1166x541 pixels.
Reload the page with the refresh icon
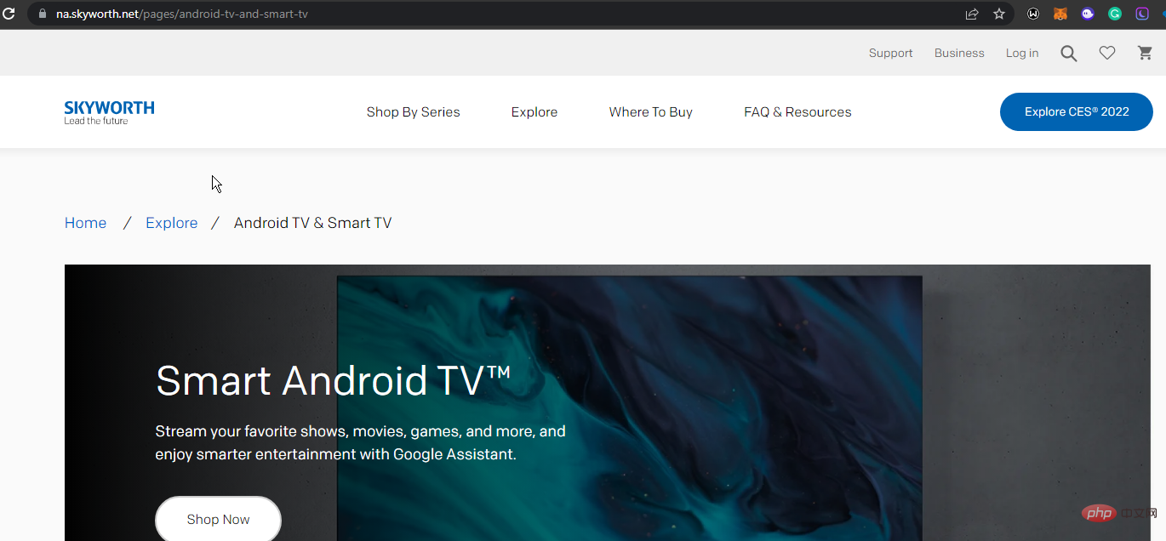click(9, 14)
